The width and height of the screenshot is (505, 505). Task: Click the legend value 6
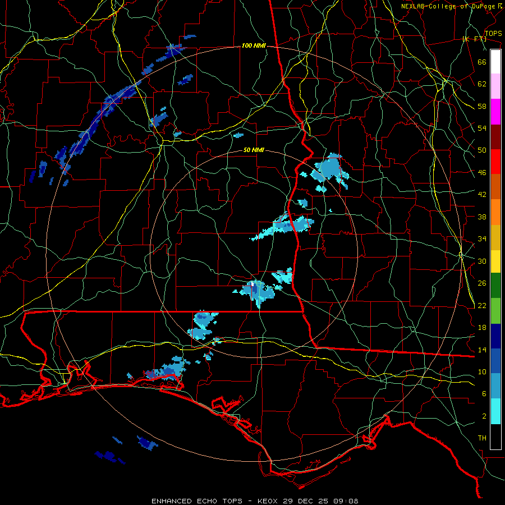click(x=484, y=393)
